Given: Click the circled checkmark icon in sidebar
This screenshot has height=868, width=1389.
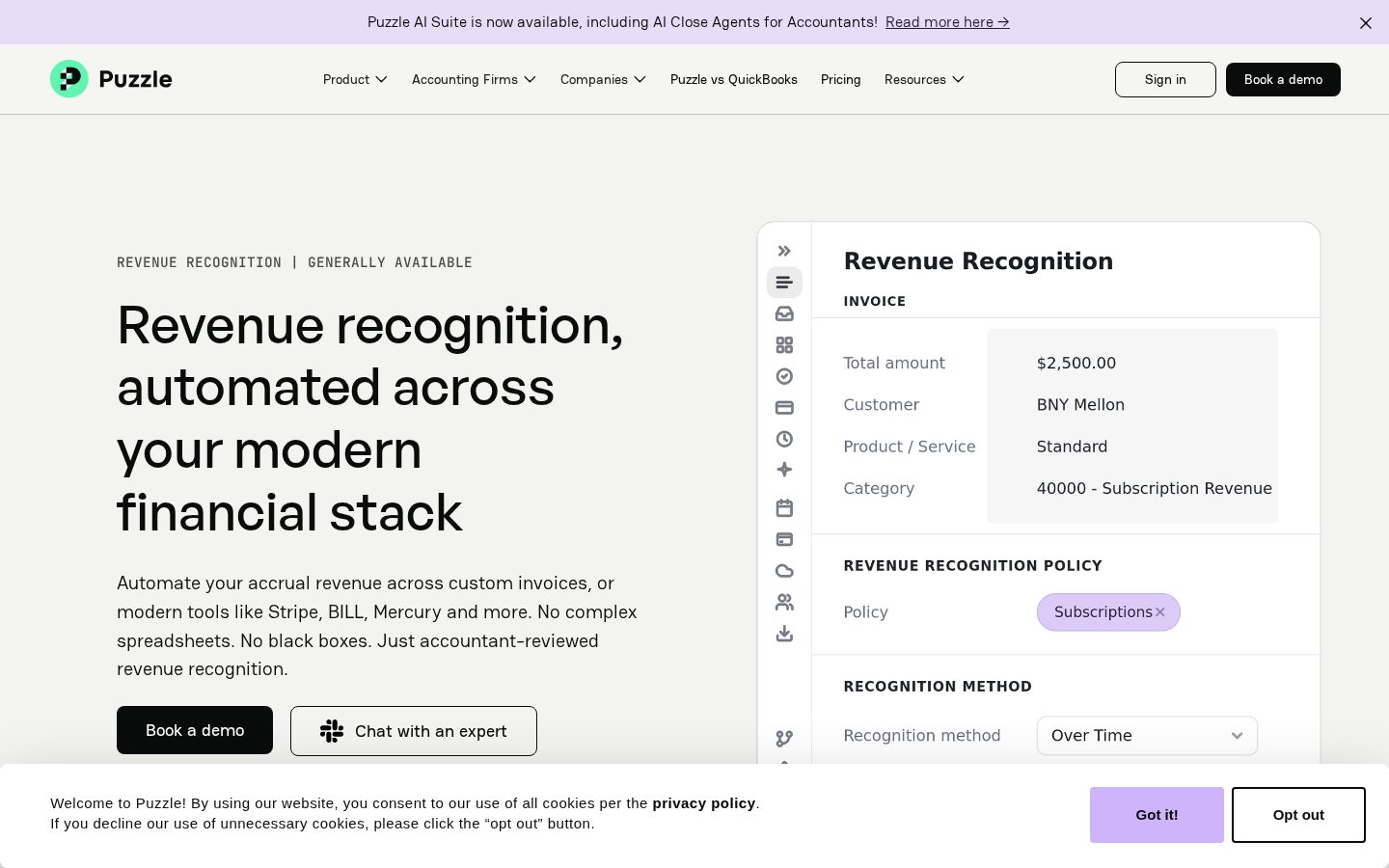Looking at the screenshot, I should click(784, 376).
